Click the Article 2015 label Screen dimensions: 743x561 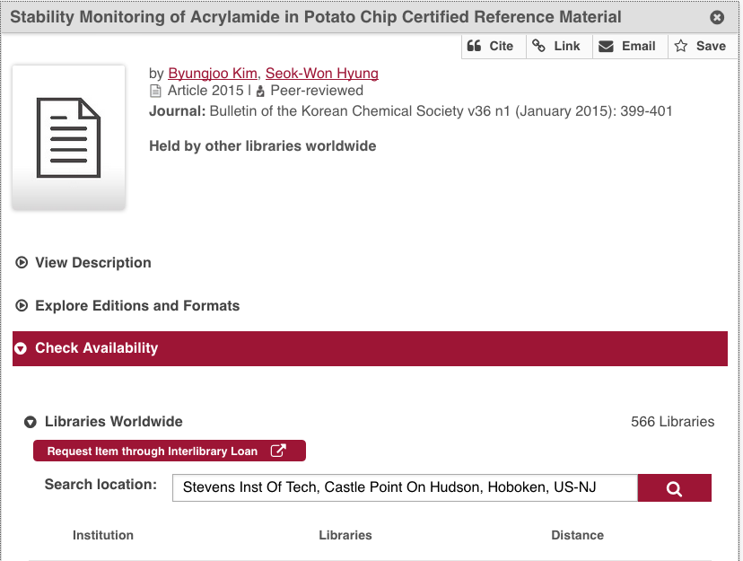(205, 91)
